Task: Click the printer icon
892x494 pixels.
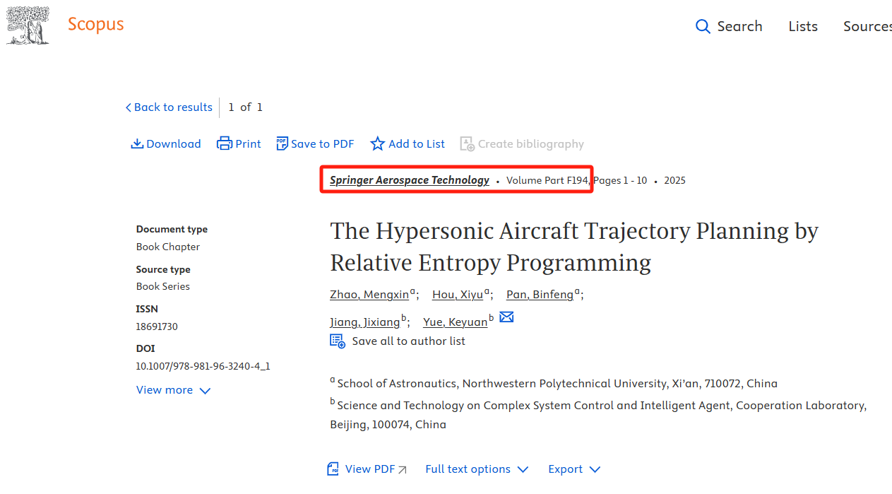Action: (x=225, y=144)
